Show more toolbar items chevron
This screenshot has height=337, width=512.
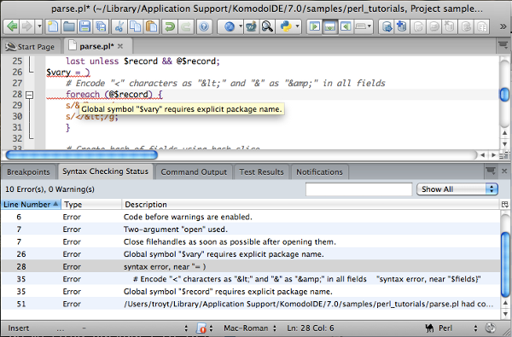[x=503, y=26]
